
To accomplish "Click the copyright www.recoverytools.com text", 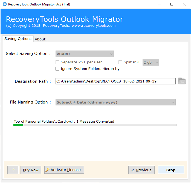I will pos(61,26).
